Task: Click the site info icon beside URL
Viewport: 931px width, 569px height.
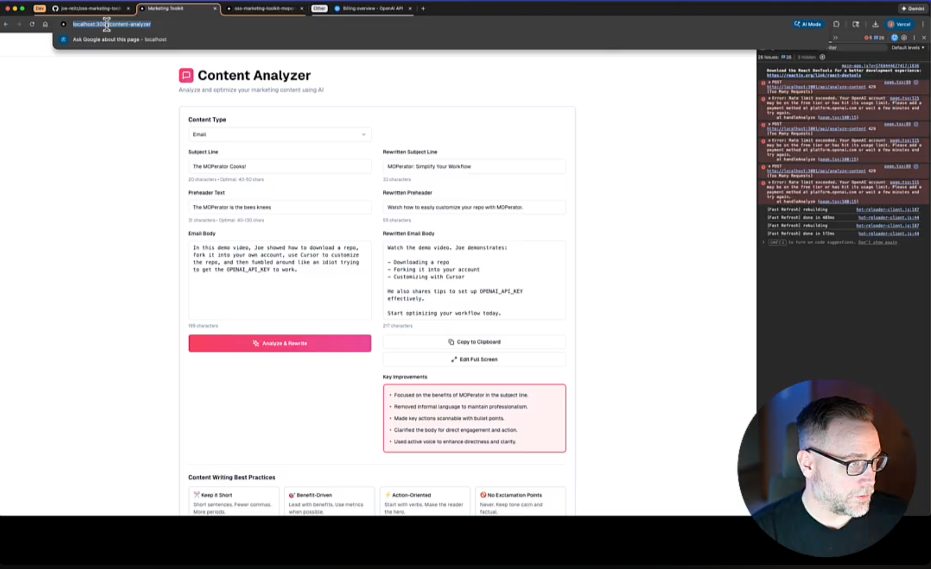Action: click(x=63, y=24)
